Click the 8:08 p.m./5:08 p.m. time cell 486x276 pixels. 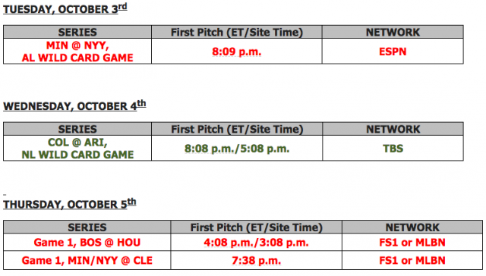[237, 148]
